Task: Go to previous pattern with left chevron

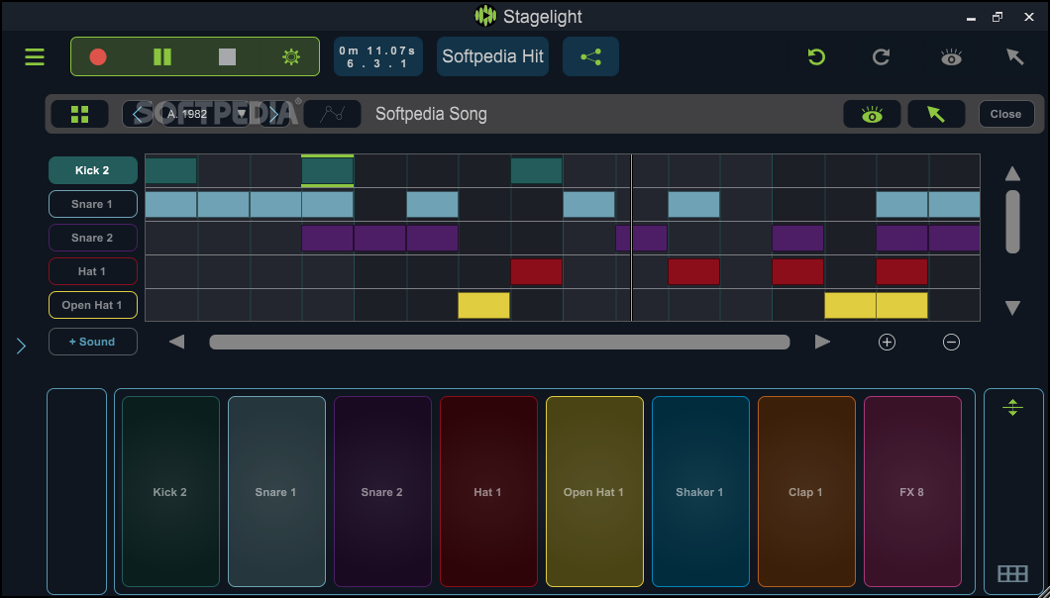Action: (138, 114)
